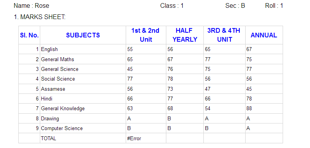Screen dimensions: 310x148
Task: Click the #Error cell in TOTAL row
Action: point(146,138)
